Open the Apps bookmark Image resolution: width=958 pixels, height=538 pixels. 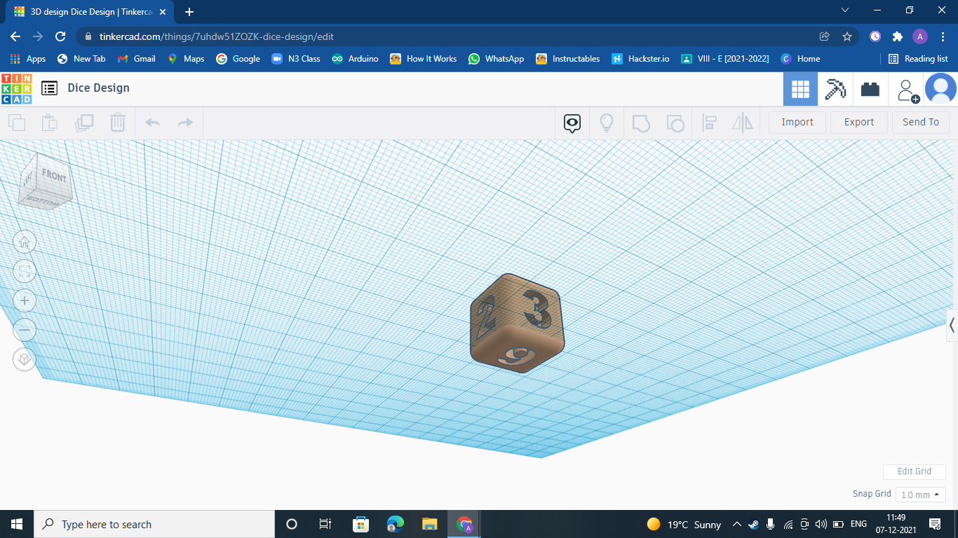click(x=29, y=59)
